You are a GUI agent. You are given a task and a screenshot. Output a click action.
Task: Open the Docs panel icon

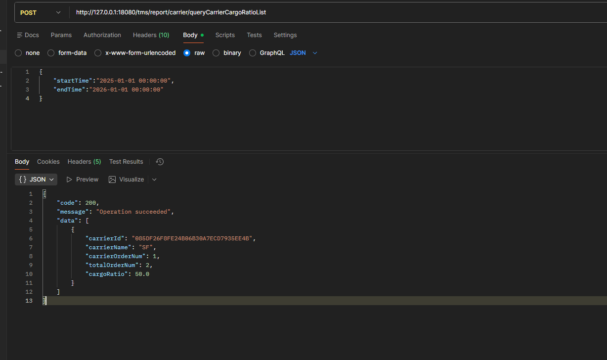point(20,35)
